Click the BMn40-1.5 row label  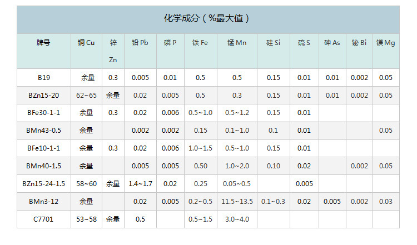[x=44, y=166]
